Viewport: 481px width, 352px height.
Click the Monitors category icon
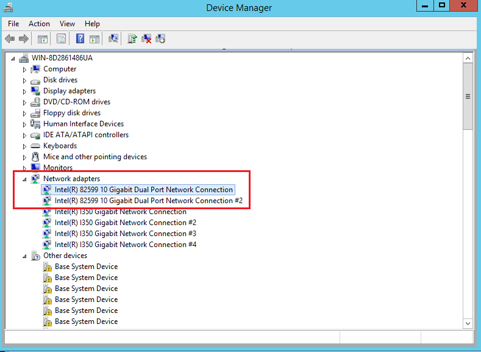pyautogui.click(x=35, y=167)
